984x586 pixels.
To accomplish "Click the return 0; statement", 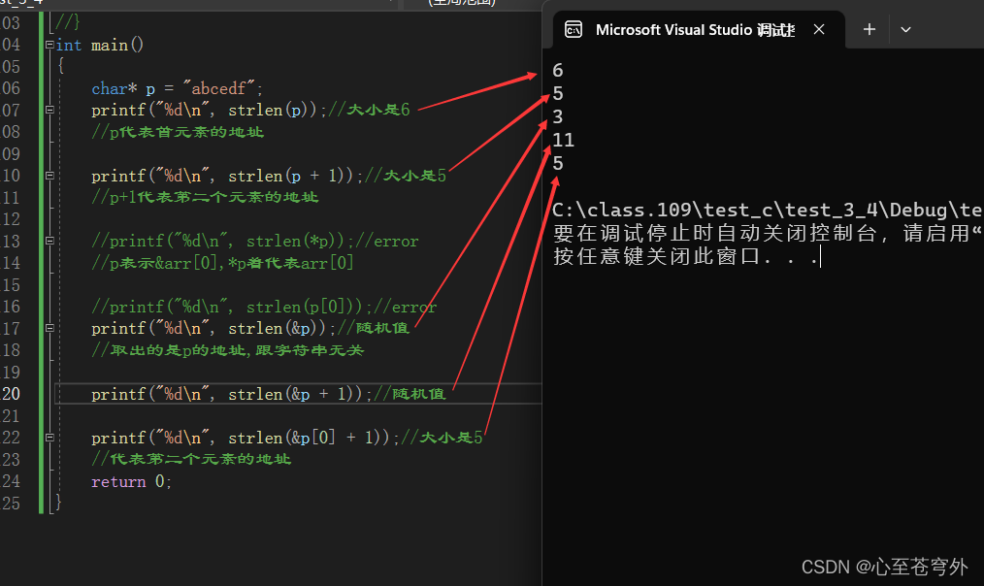I will click(x=131, y=482).
